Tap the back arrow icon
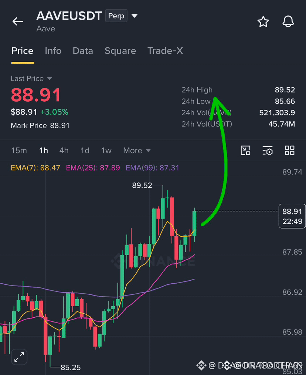 tap(18, 21)
